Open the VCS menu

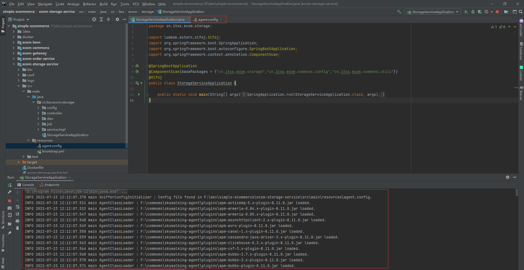pos(136,4)
